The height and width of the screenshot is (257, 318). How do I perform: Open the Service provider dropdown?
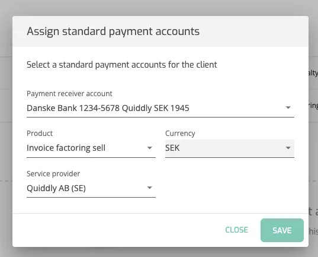91,188
